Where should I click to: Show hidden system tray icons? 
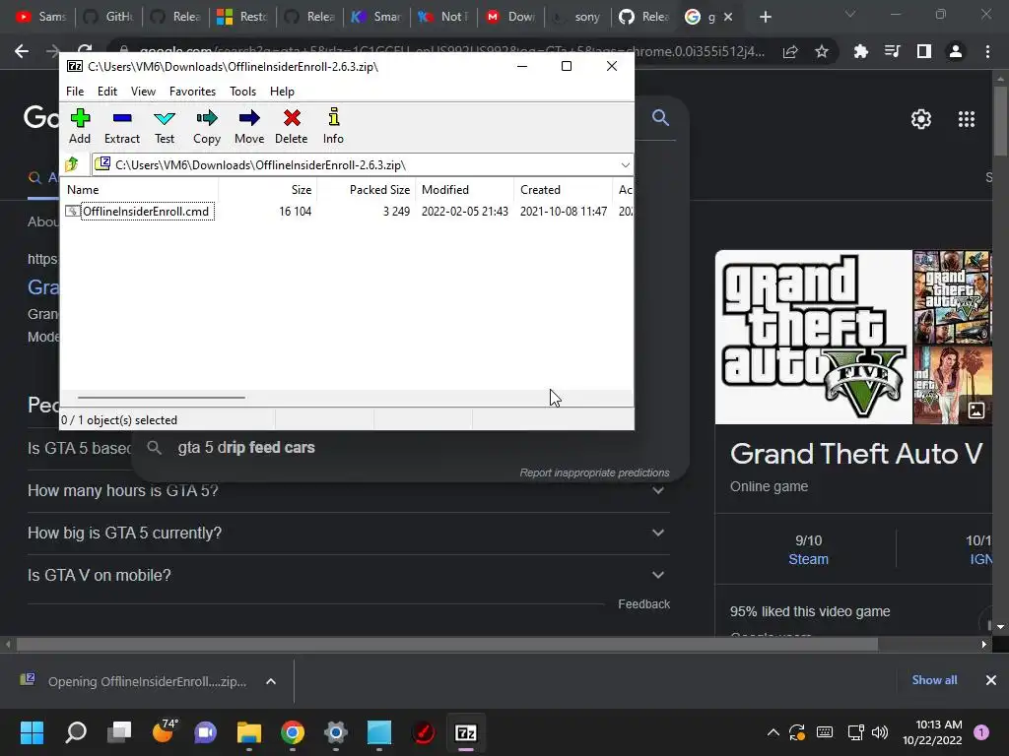pos(774,732)
